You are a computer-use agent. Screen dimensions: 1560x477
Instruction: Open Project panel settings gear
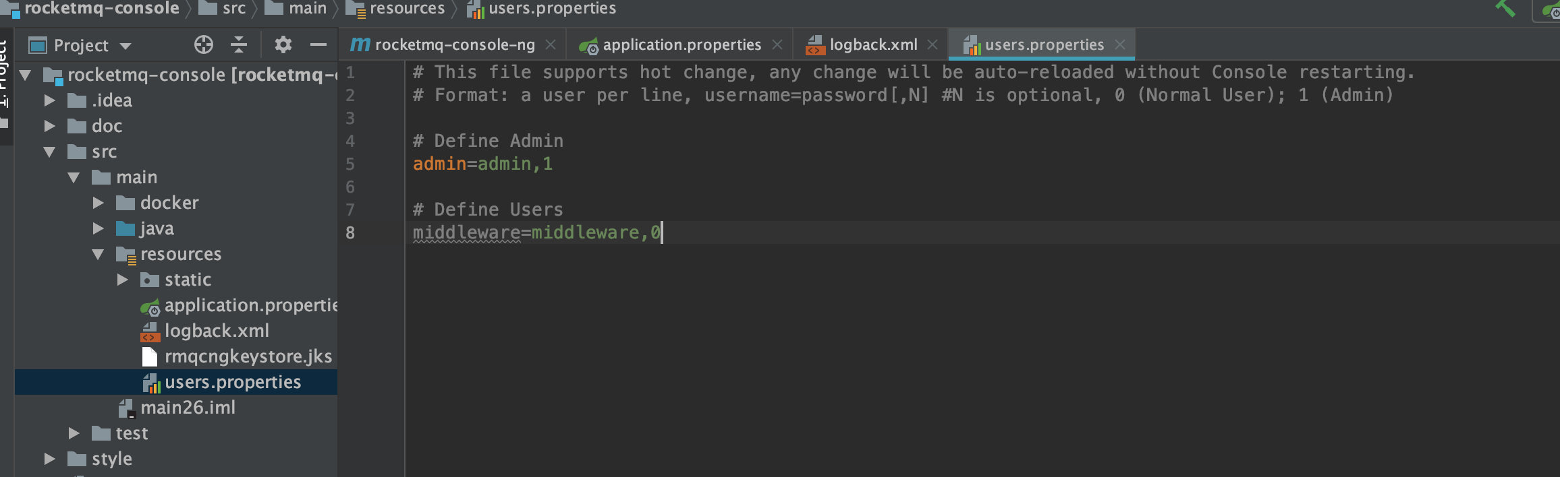point(283,45)
